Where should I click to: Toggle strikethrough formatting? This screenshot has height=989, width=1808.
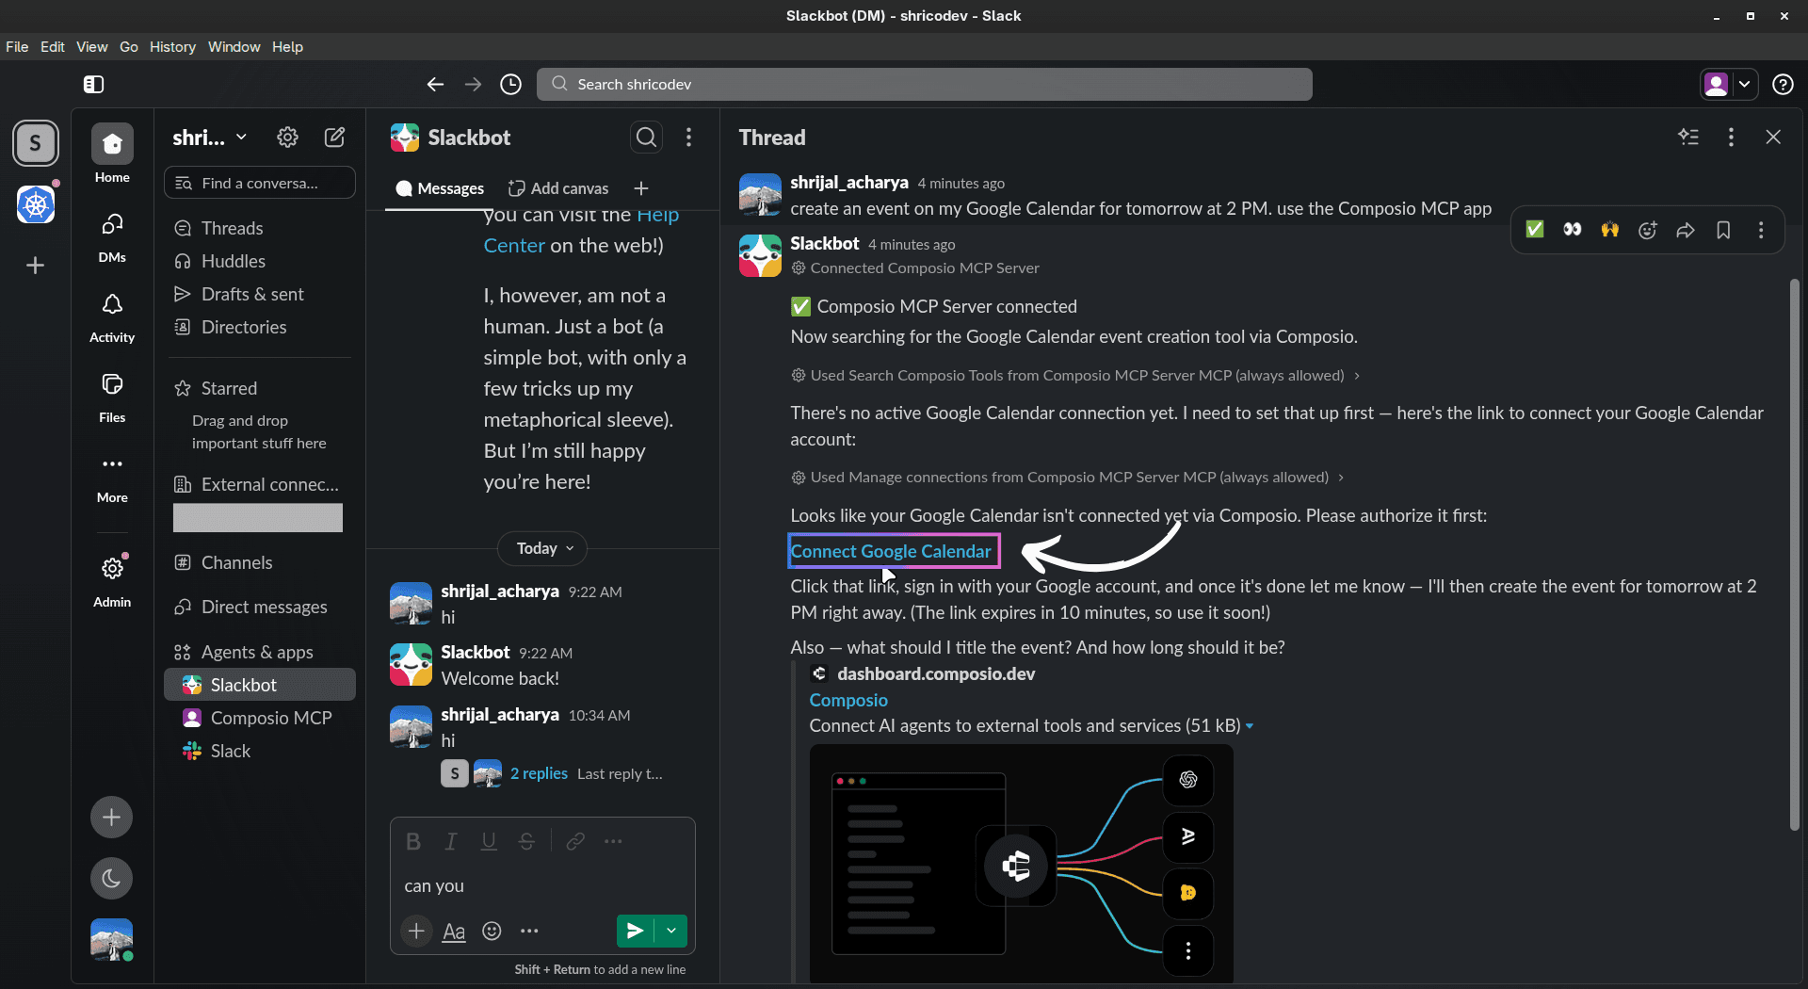526,841
